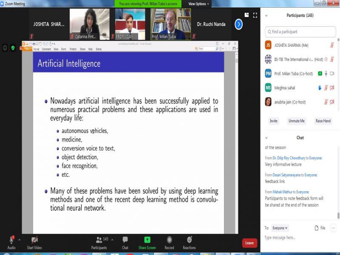Viewport: 340px width, 255px height.
Task: Click the Find a participant search field
Action: 301,32
